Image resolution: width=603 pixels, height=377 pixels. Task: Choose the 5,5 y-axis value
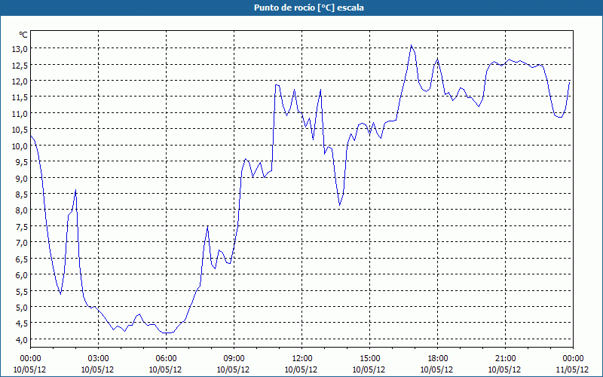pyautogui.click(x=23, y=291)
